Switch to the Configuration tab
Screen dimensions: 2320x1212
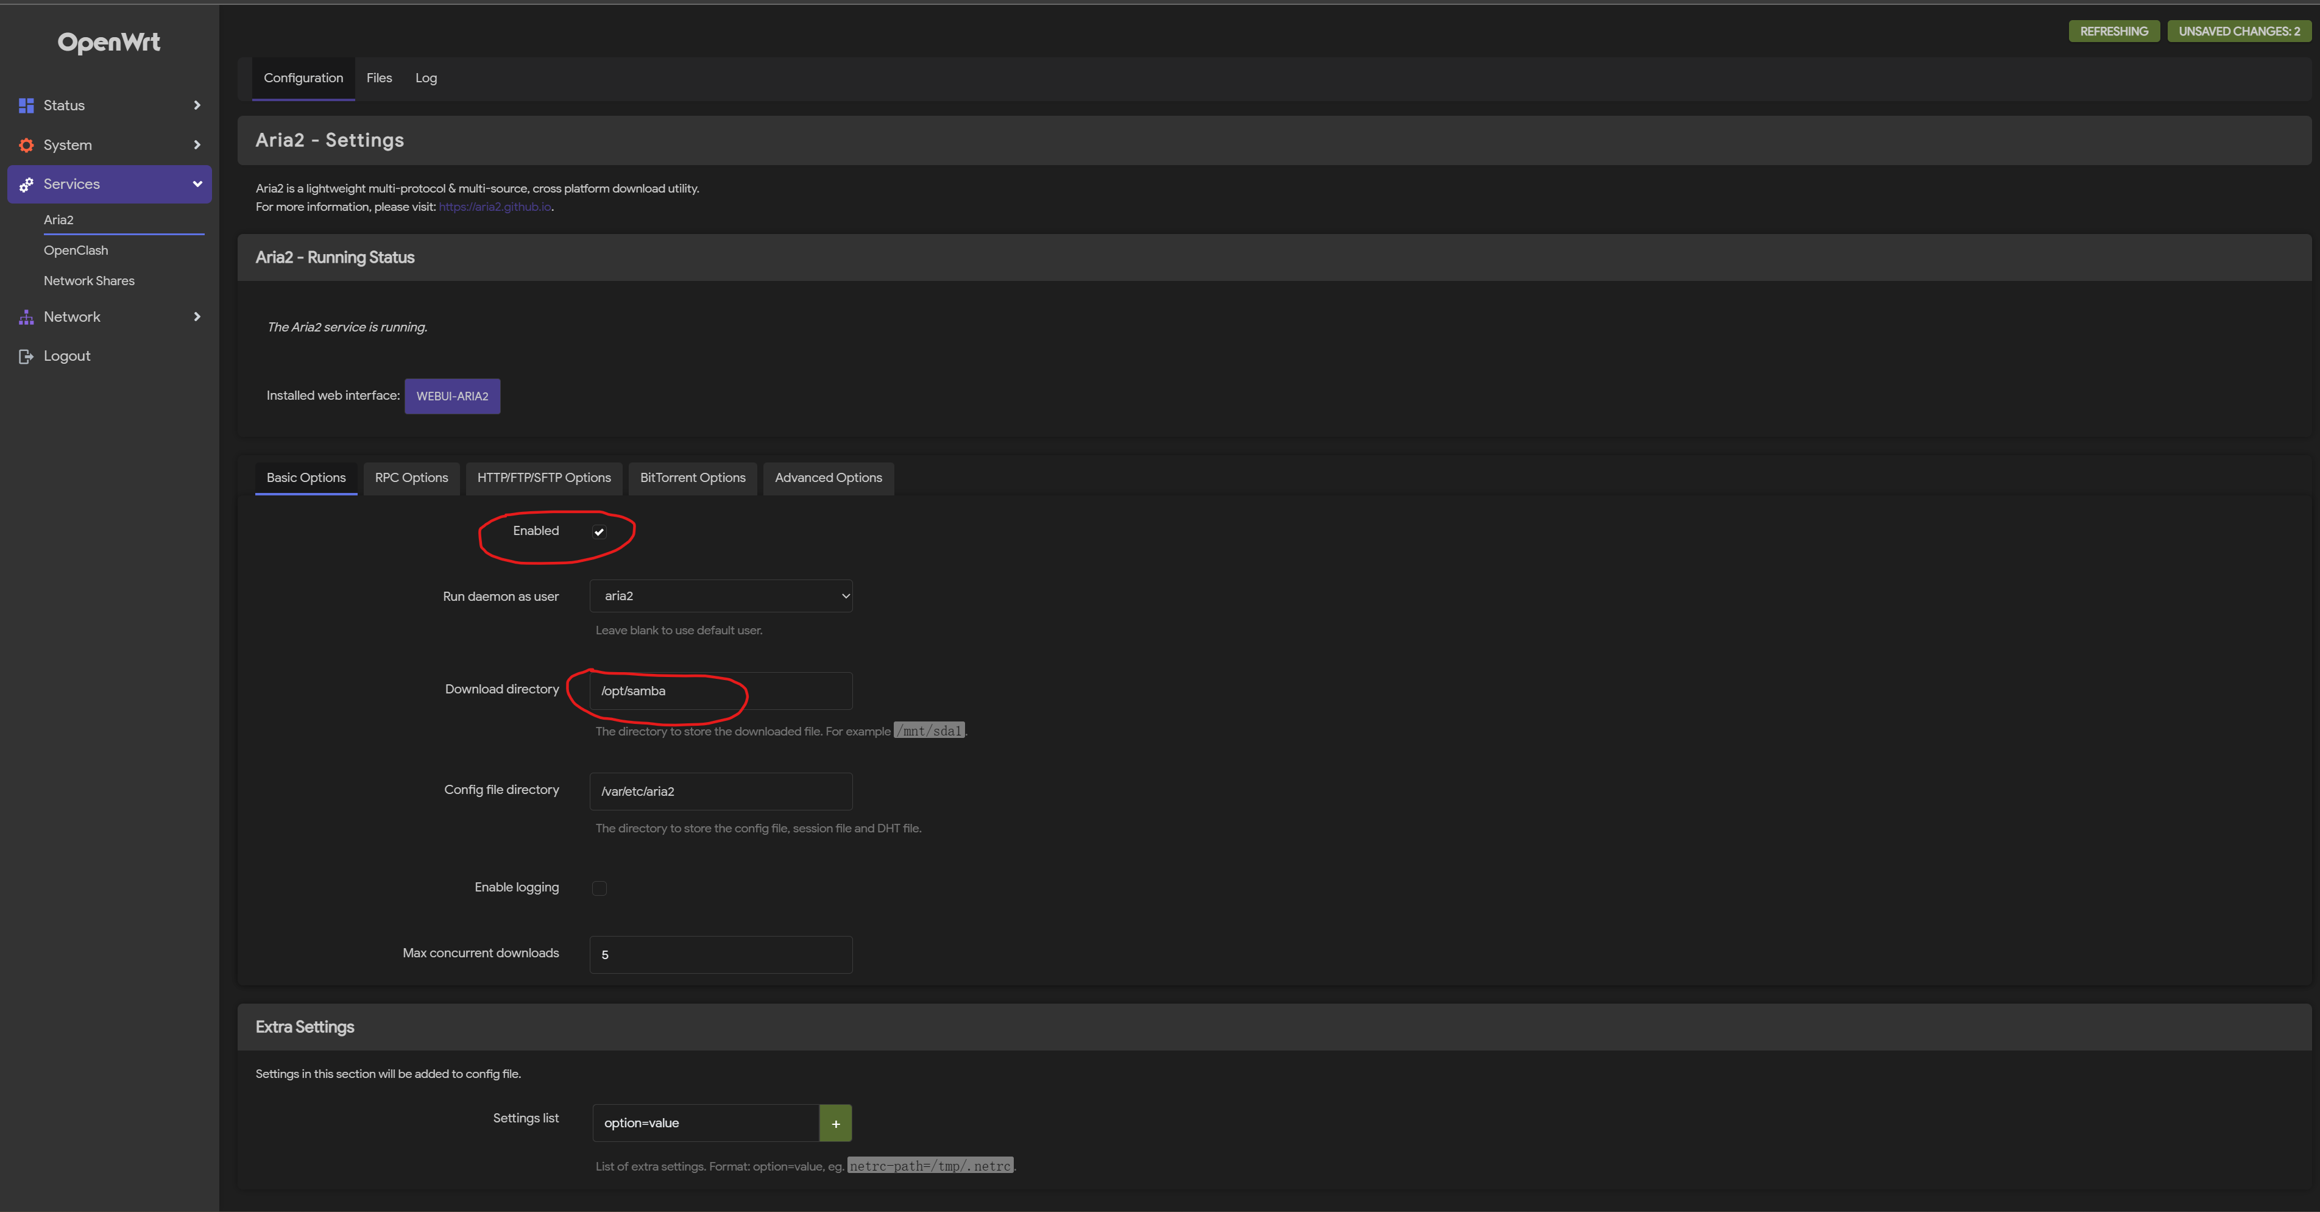(x=303, y=79)
